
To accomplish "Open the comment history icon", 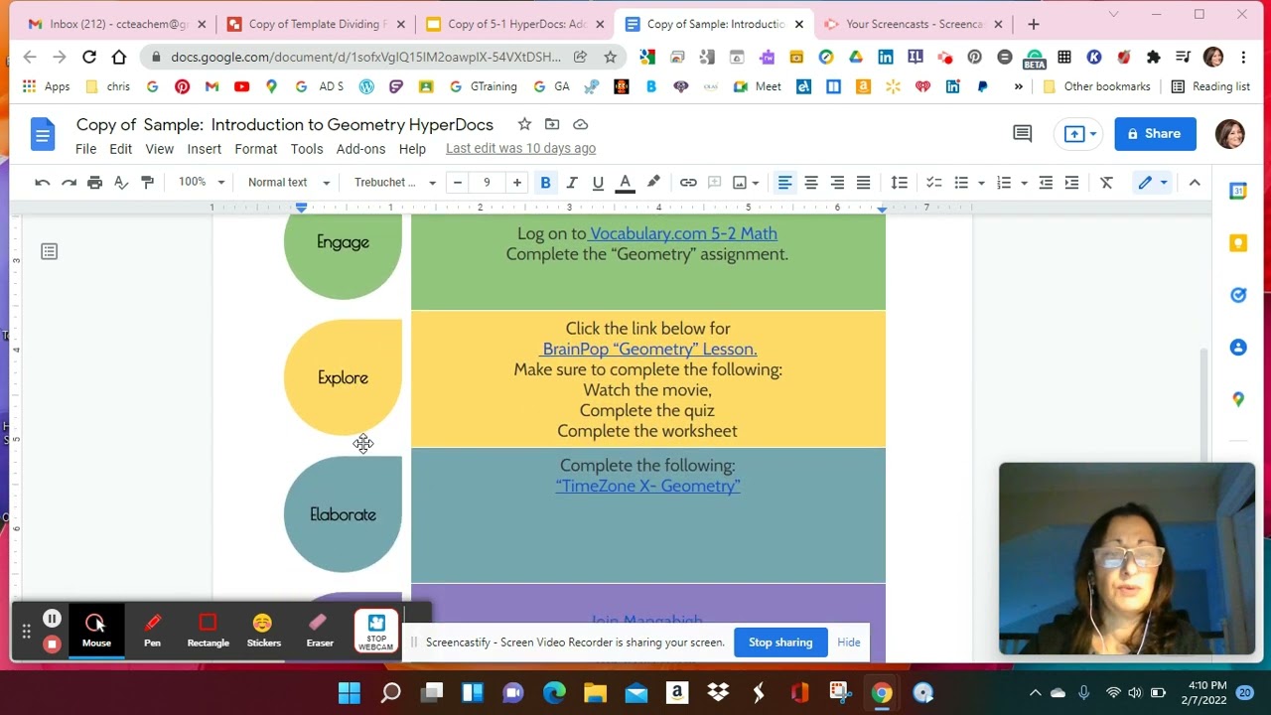I will point(1022,134).
